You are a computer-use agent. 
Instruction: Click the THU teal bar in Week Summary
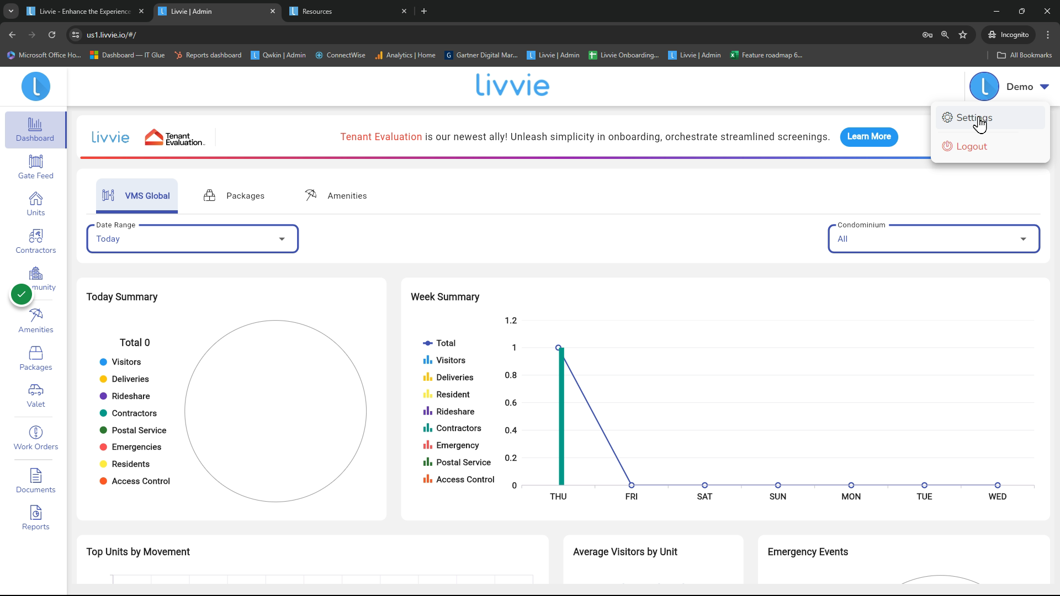pos(561,417)
